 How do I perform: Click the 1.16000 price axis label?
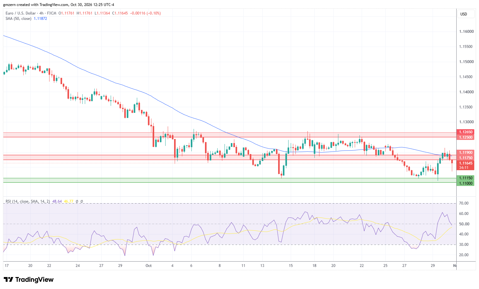pyautogui.click(x=466, y=32)
